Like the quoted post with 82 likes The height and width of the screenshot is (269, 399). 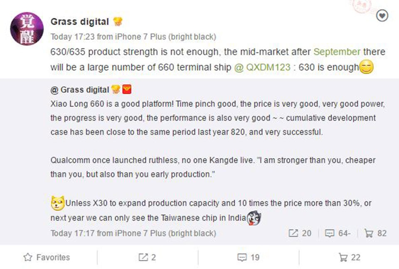375,233
